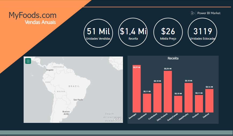Click the $0,10 Mi data label
The width and height of the screenshot is (233, 136).
click(x=178, y=94)
